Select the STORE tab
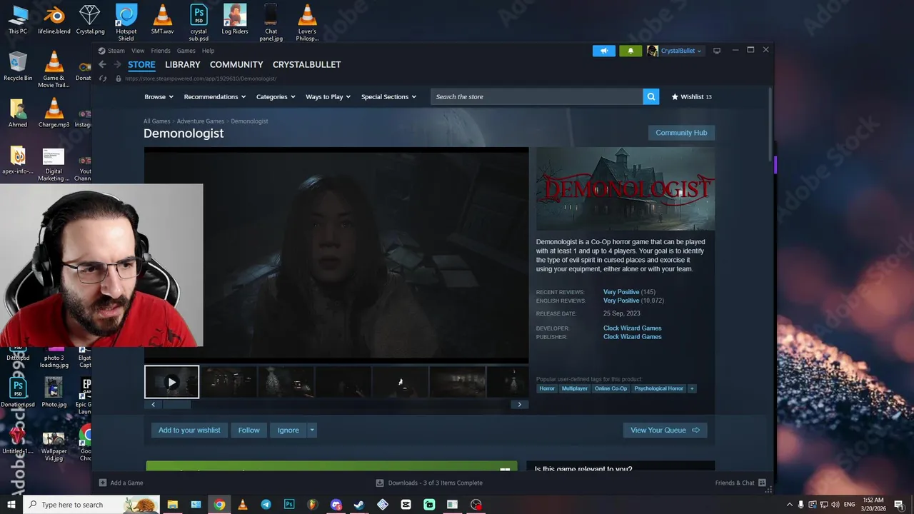The image size is (914, 514). 141,64
